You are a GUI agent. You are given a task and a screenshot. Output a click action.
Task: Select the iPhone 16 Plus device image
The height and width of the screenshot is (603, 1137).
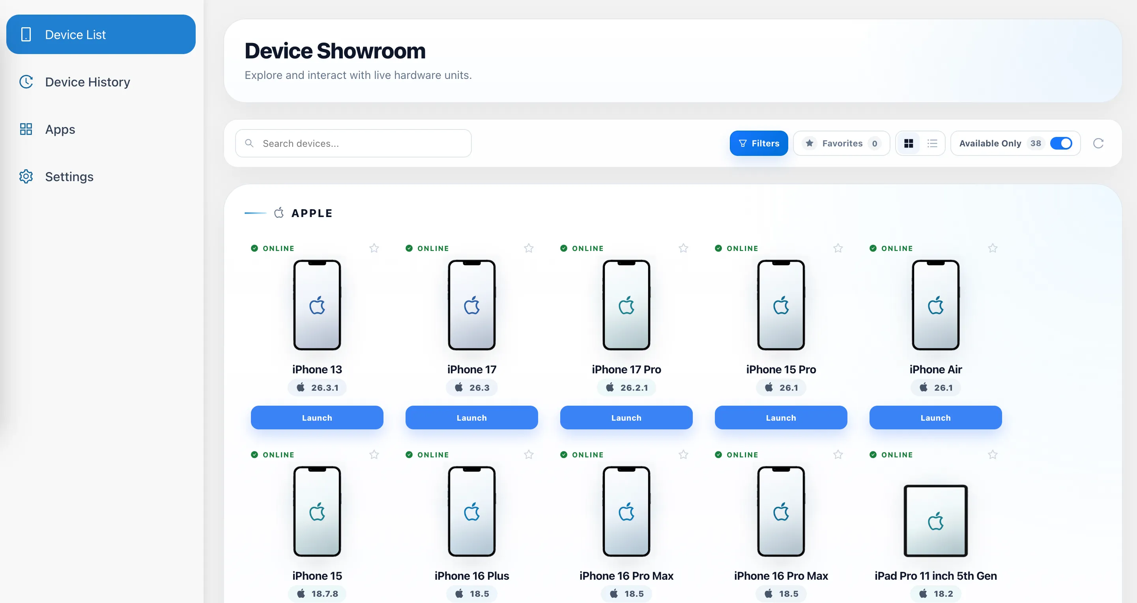click(x=471, y=511)
